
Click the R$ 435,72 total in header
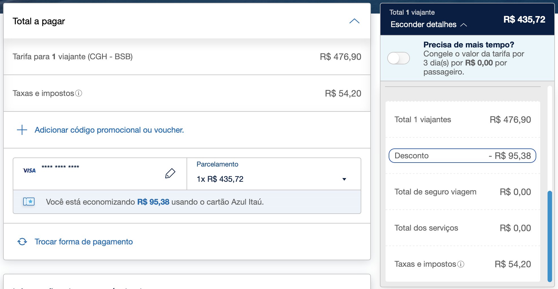pos(524,19)
